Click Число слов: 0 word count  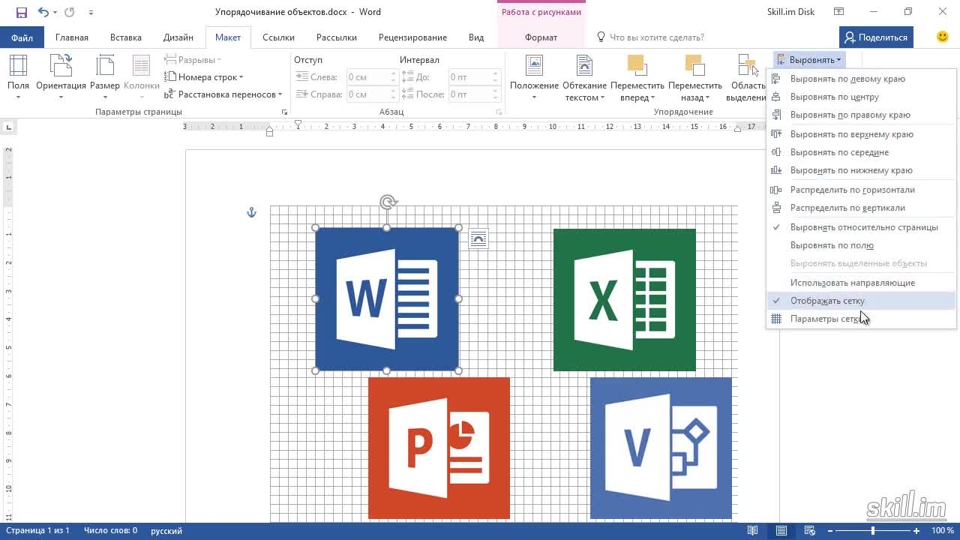tap(110, 531)
